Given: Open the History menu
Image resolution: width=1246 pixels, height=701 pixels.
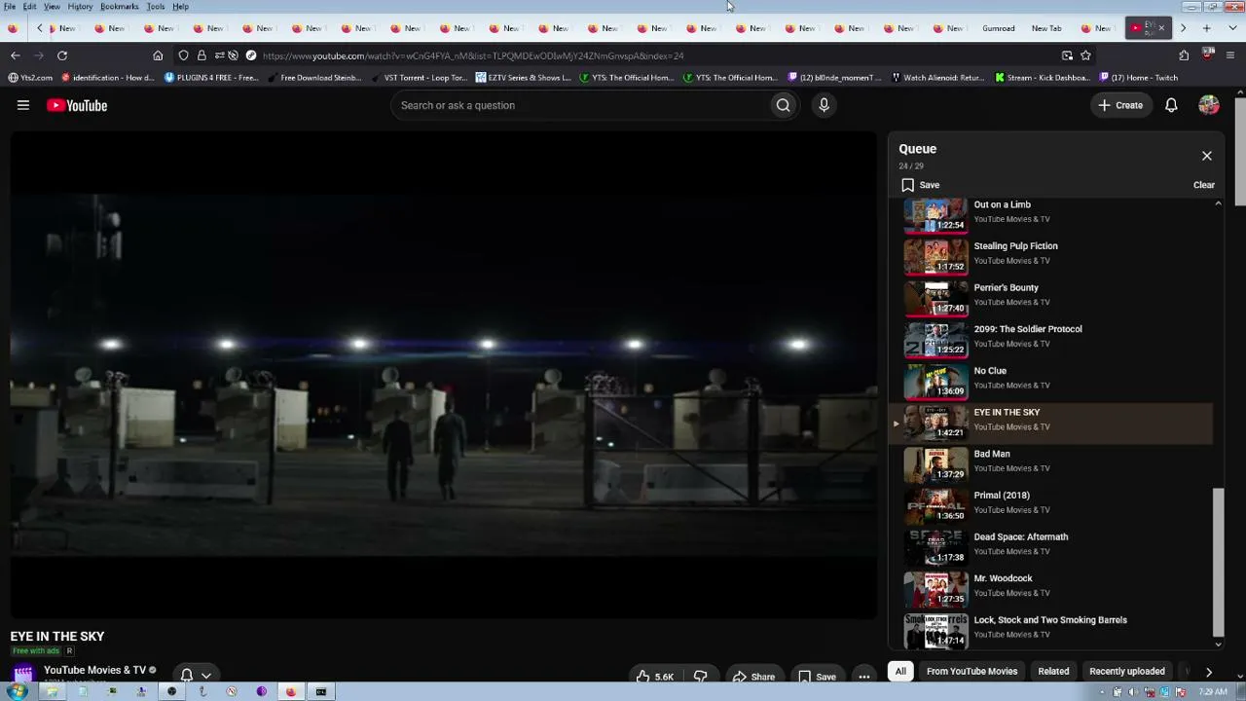Looking at the screenshot, I should pyautogui.click(x=80, y=7).
